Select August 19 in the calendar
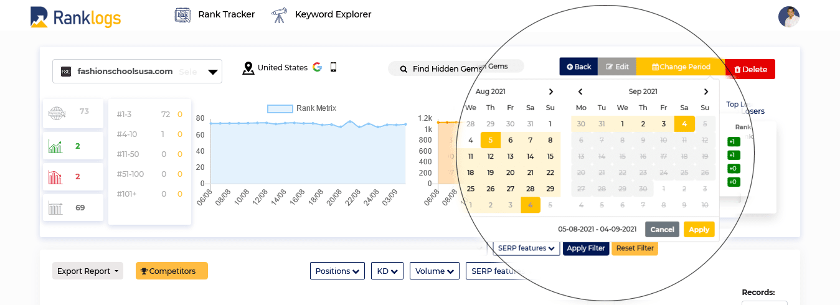The image size is (840, 305). (x=491, y=172)
